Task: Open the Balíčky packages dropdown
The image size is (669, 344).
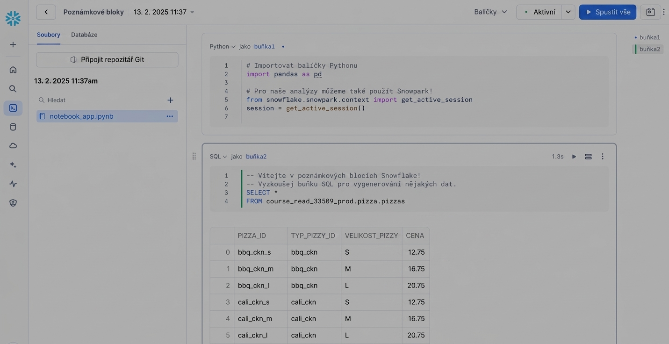Action: (490, 12)
